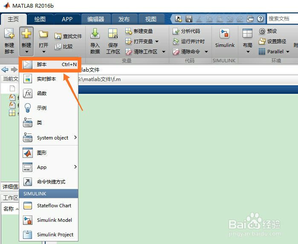The image size is (298, 244).
Task: Expand the 打开变量 dropdown arrow
Action: [x=157, y=41]
